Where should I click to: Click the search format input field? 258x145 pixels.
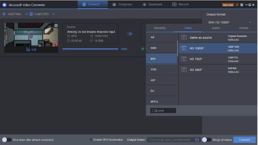[x=163, y=111]
